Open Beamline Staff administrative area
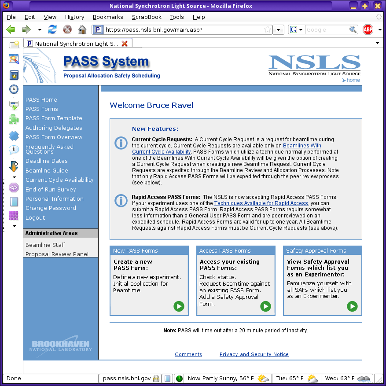 click(45, 245)
